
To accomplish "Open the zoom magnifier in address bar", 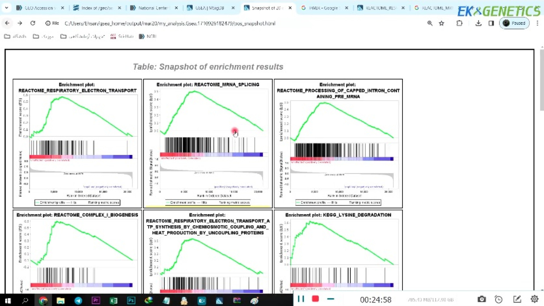I will click(430, 23).
